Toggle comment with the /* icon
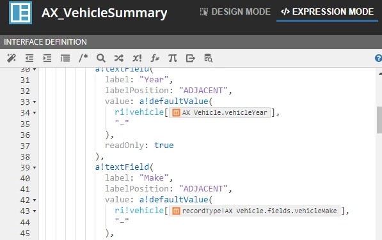The image size is (382, 240). 83,58
